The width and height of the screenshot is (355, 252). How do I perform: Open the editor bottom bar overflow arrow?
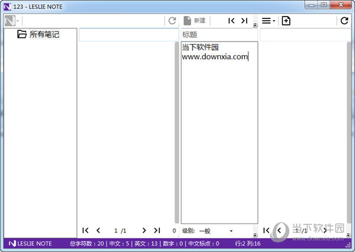(255, 235)
